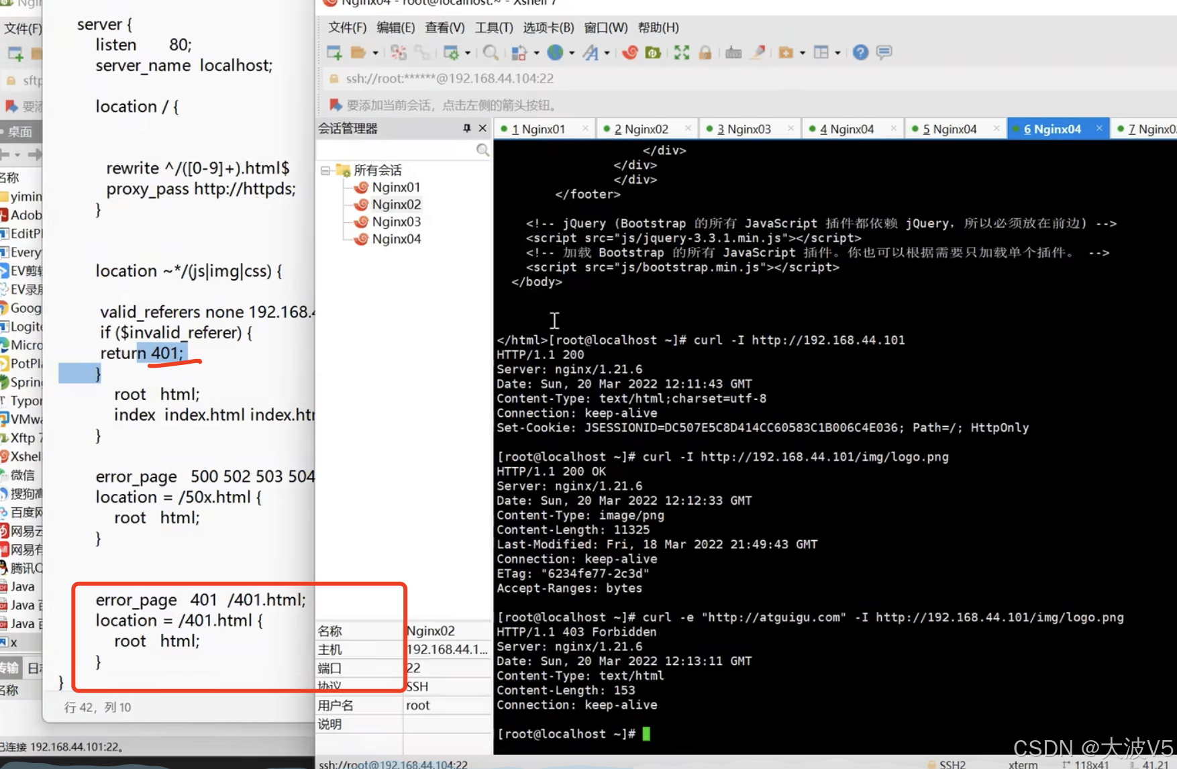This screenshot has width=1177, height=769.
Task: Open the 编辑(E) menu
Action: pos(395,28)
